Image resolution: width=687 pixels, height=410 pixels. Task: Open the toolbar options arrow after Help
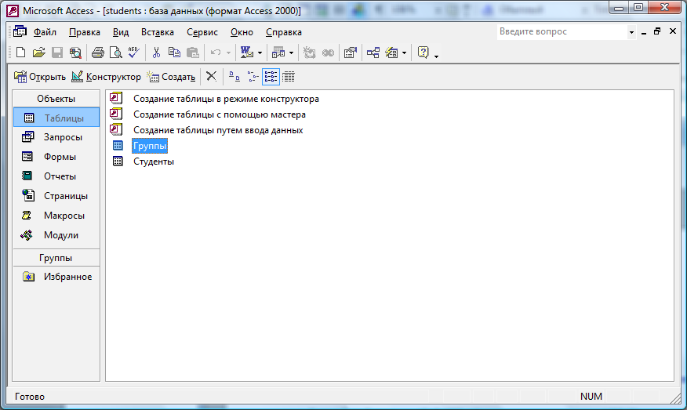tap(436, 55)
